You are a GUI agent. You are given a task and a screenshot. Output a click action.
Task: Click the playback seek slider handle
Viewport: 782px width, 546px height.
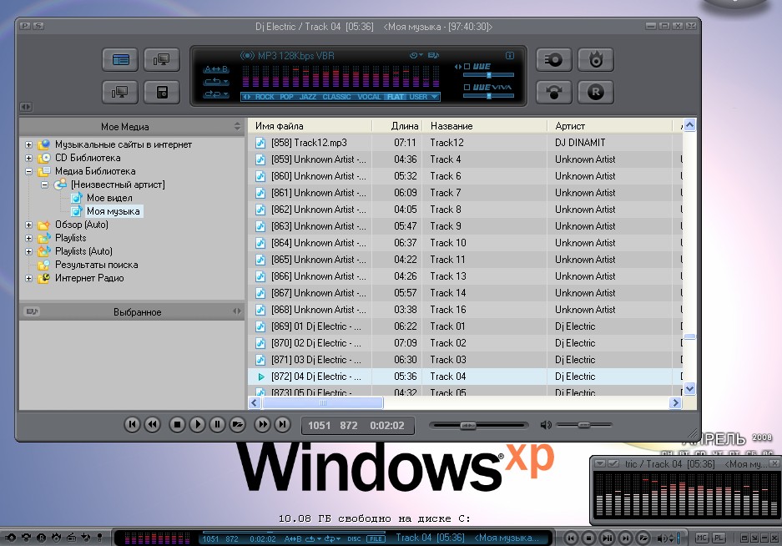click(x=467, y=425)
